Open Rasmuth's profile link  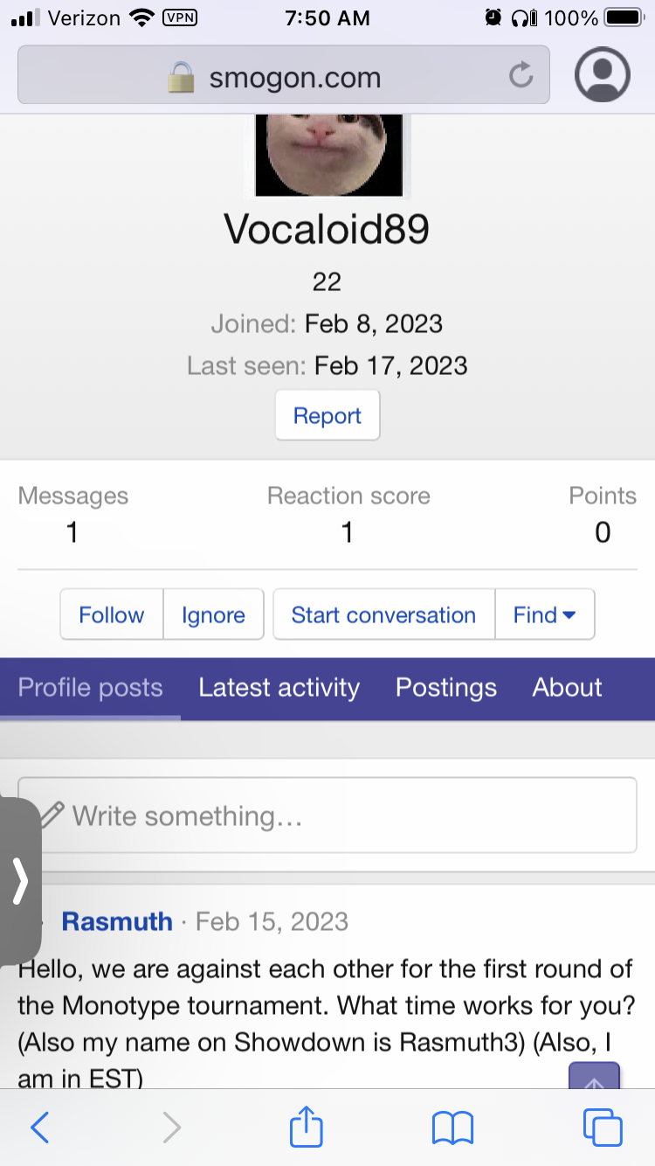117,921
